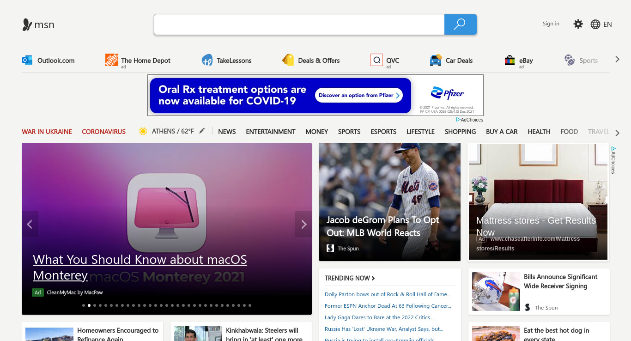Click Sign in link

pyautogui.click(x=551, y=24)
